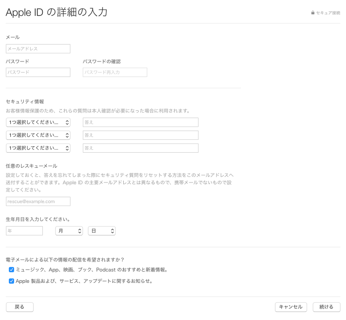Click the 任意のレスキューメール heading

point(32,166)
